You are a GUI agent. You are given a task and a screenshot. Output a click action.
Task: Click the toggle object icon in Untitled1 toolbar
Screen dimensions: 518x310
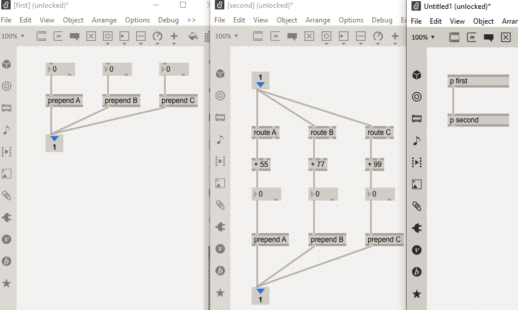(506, 37)
